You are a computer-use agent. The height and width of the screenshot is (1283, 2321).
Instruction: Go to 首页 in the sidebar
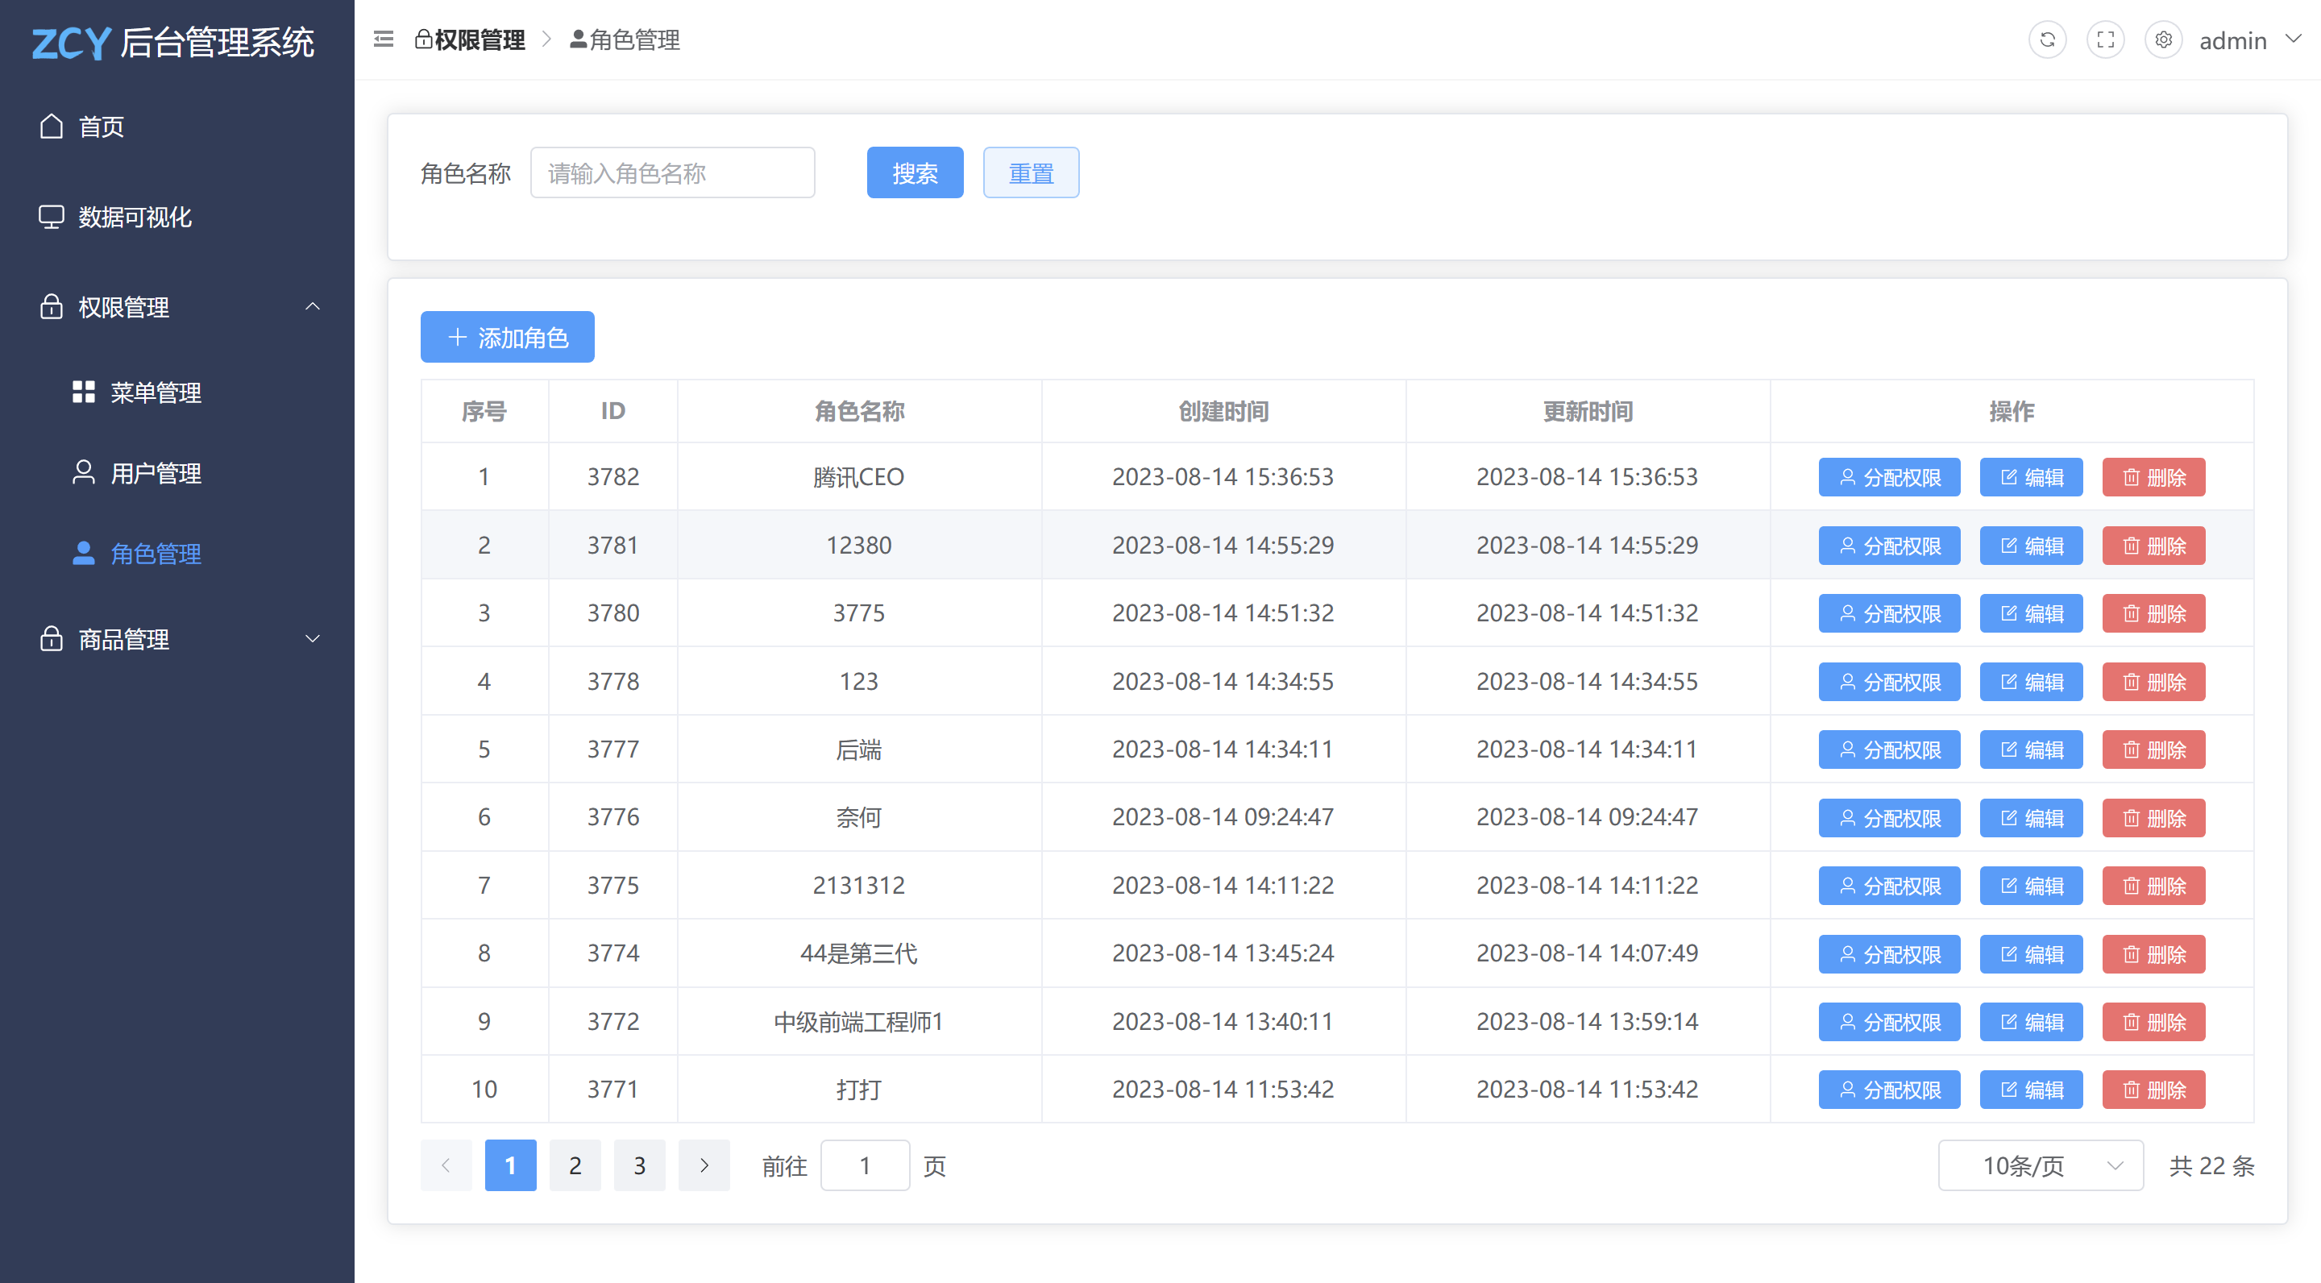tap(177, 127)
